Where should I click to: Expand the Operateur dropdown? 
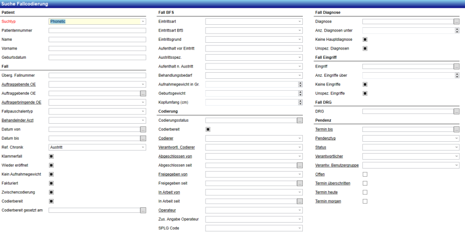[x=254, y=210]
